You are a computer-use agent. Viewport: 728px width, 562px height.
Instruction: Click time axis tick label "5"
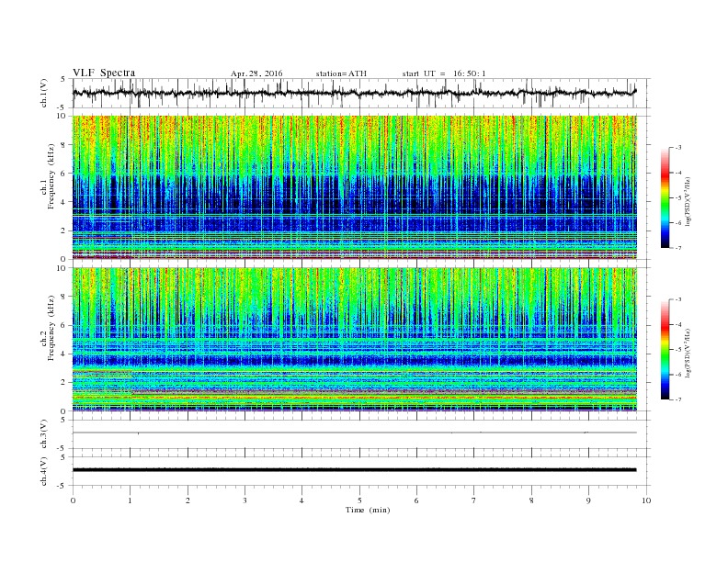[359, 500]
